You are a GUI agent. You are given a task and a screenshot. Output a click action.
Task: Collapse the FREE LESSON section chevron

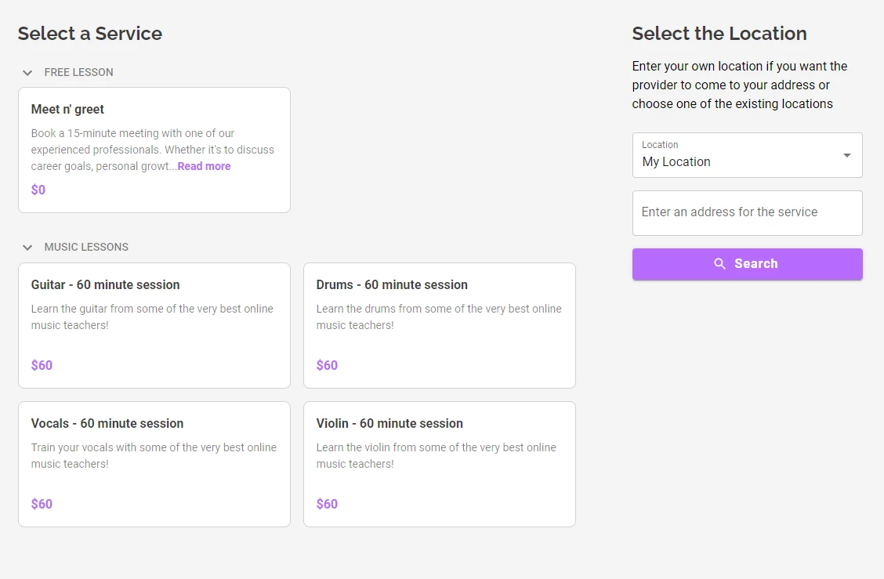pos(27,72)
